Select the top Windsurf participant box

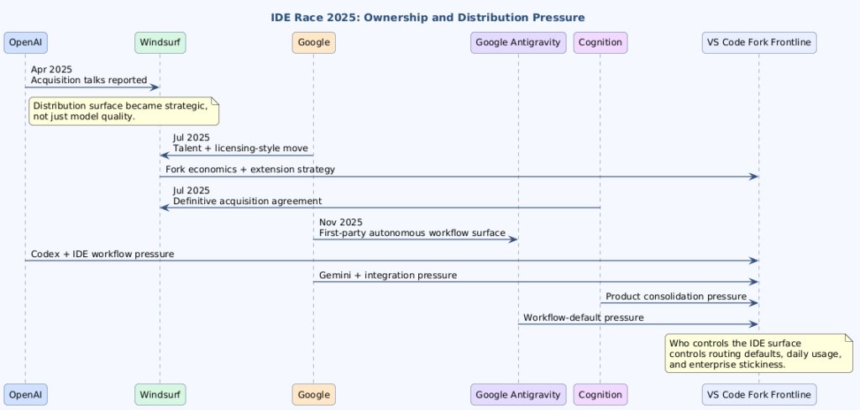click(160, 42)
